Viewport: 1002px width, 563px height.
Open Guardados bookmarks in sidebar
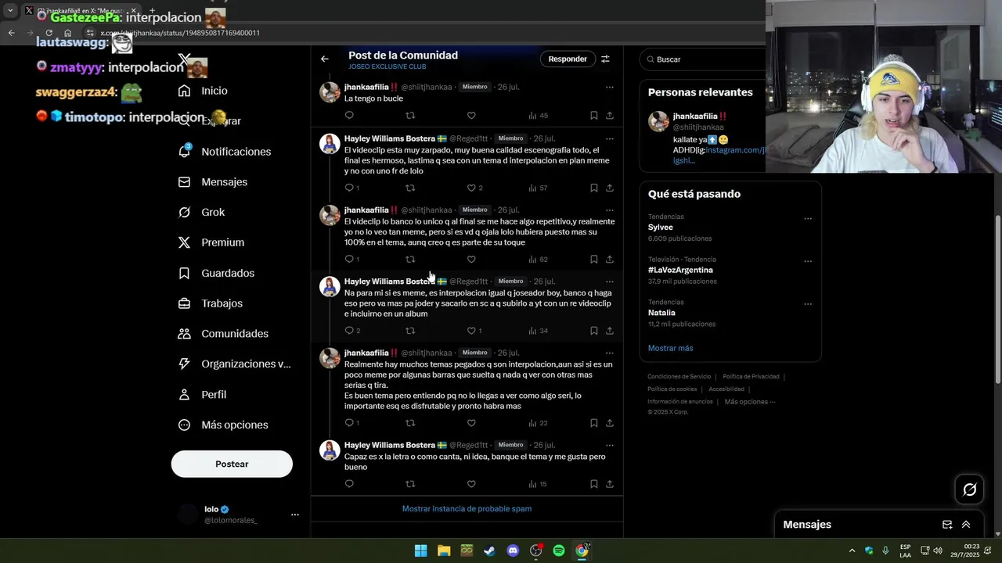(216, 273)
